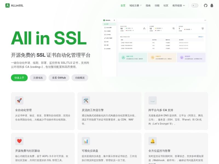Image resolution: width=219 pixels, height=164 pixels.
Task: Click the 可视化仪表盘 card title
Action: point(90,151)
